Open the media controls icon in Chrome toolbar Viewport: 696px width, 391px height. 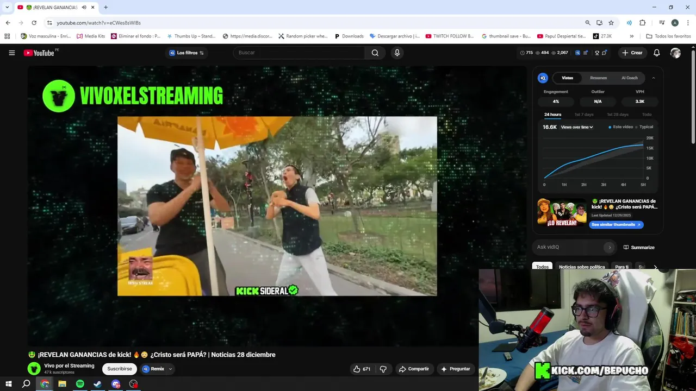tap(662, 23)
